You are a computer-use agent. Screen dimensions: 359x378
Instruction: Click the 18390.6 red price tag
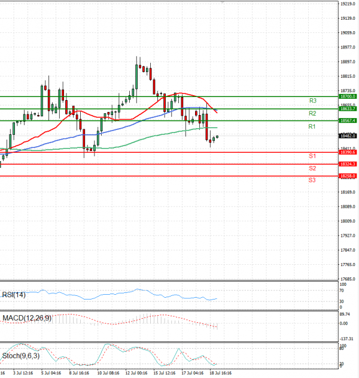click(x=347, y=153)
